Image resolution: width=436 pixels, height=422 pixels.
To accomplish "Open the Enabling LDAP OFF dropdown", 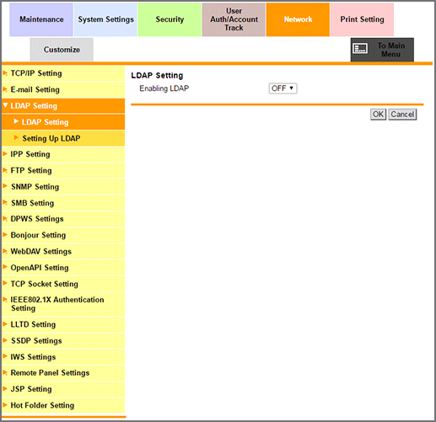I will coord(283,88).
